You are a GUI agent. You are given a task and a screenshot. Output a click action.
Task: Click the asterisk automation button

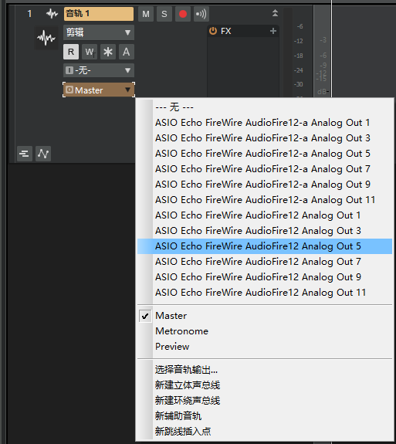click(x=108, y=52)
